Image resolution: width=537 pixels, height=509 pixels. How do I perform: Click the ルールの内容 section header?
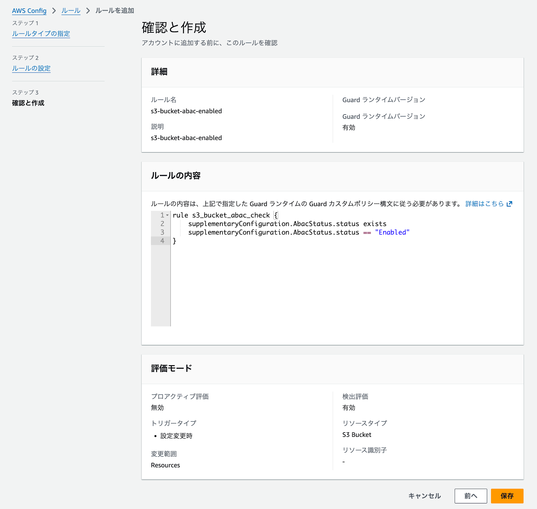(176, 176)
